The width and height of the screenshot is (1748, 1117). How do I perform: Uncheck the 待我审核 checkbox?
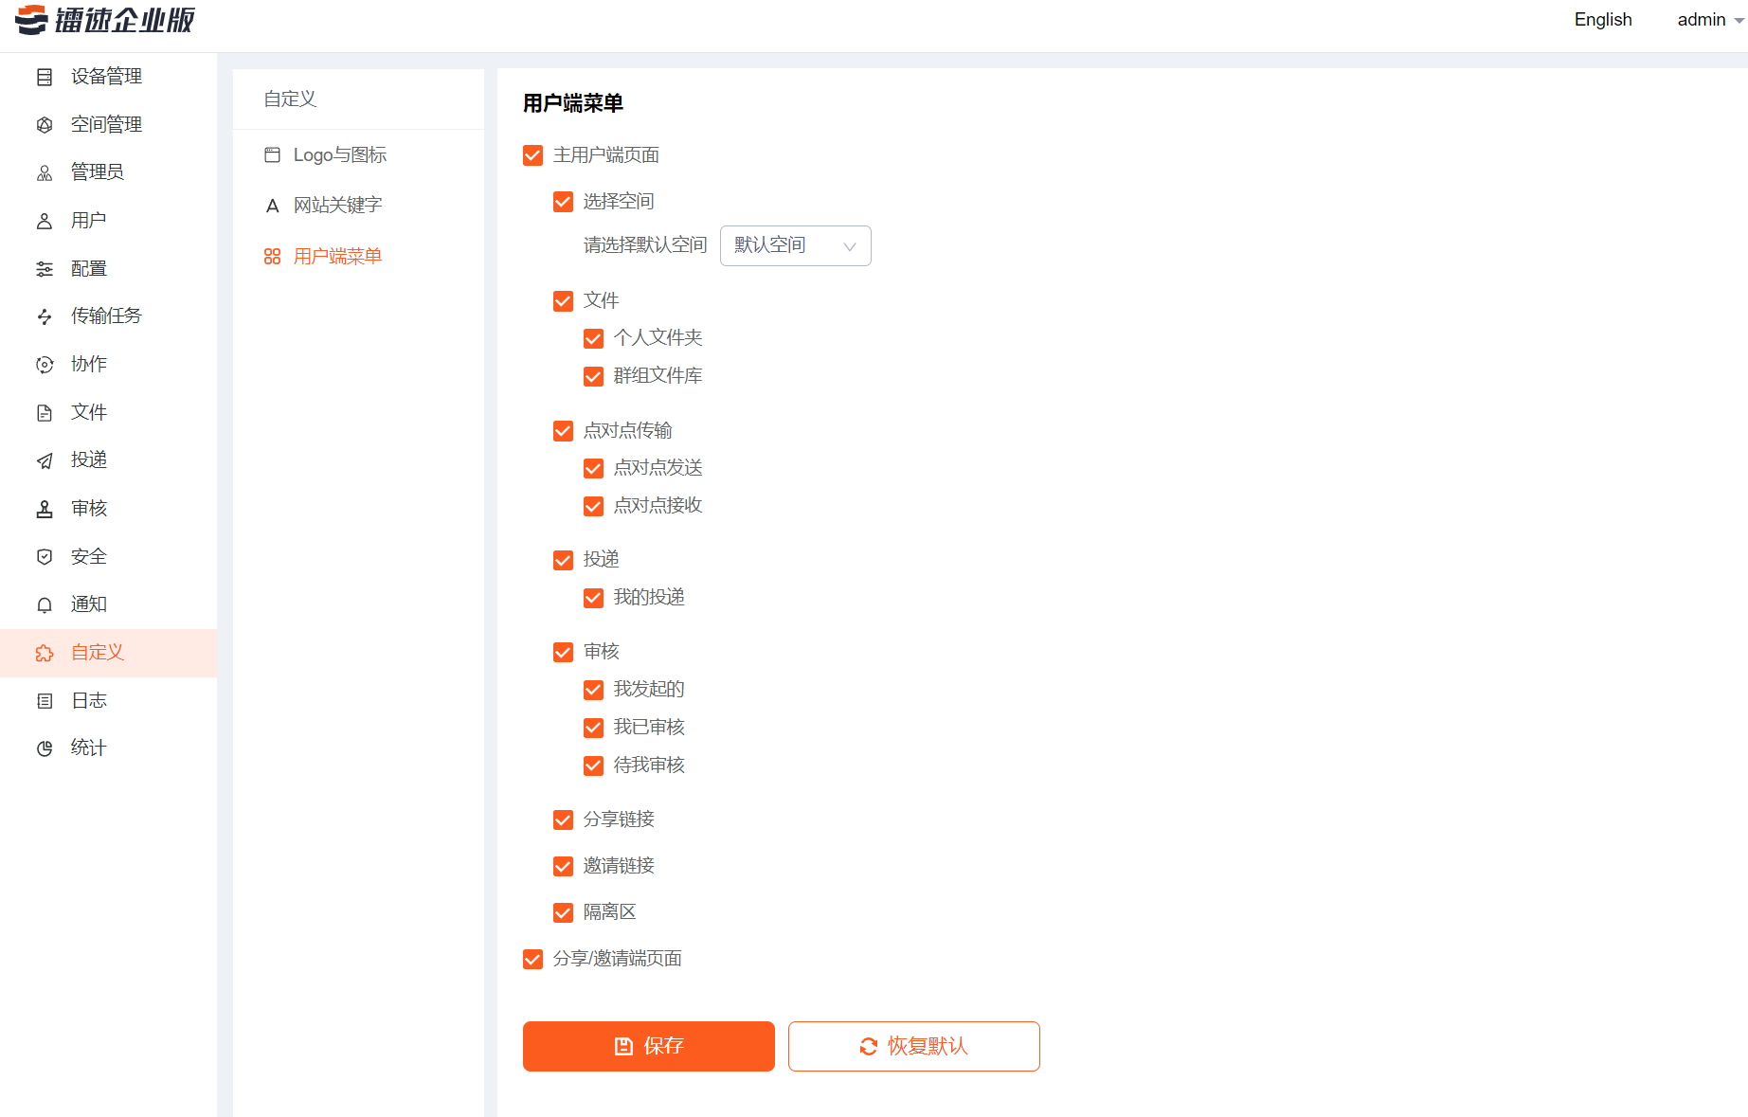[x=593, y=766]
